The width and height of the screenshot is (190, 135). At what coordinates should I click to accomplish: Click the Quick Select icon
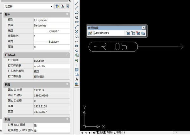click(x=57, y=6)
